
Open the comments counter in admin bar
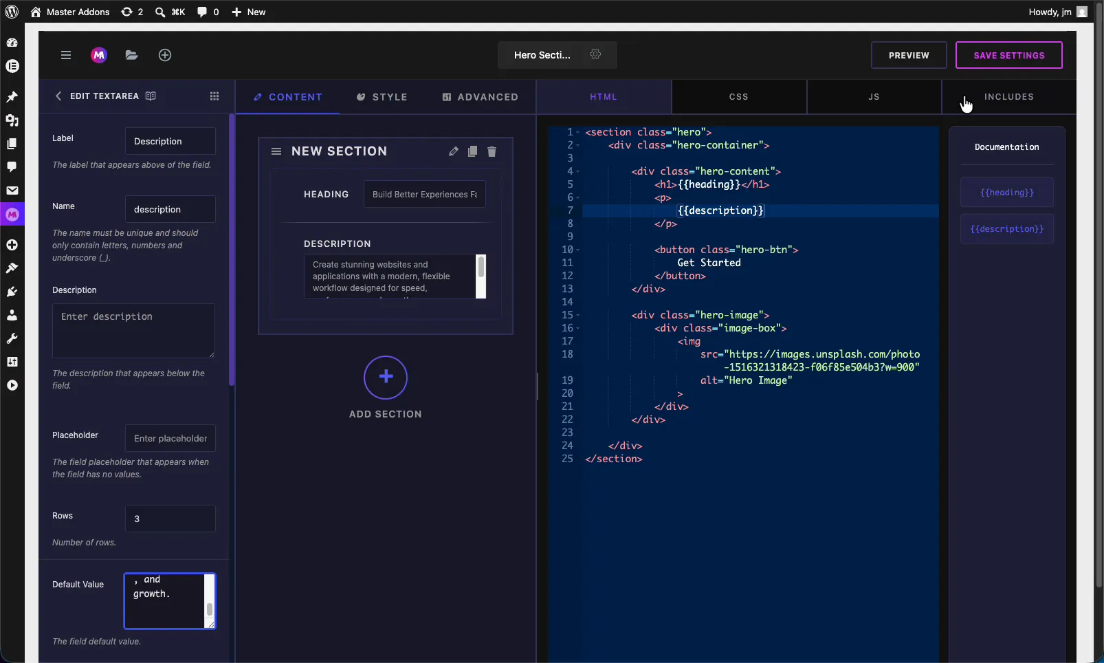[x=208, y=12]
